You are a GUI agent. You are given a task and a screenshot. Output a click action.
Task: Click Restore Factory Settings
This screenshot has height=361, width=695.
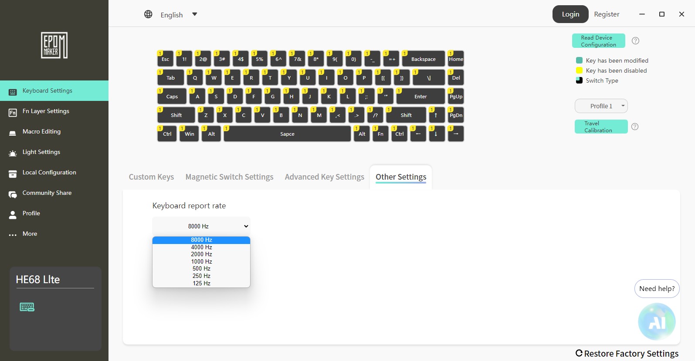tap(627, 354)
